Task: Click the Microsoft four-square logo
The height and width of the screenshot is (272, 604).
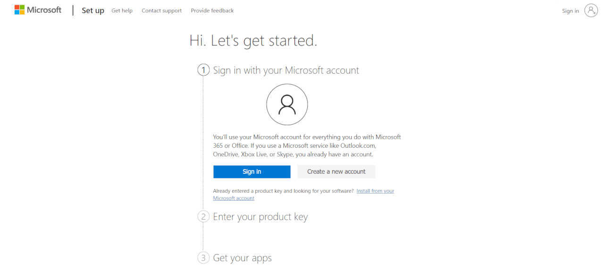Action: [x=19, y=9]
